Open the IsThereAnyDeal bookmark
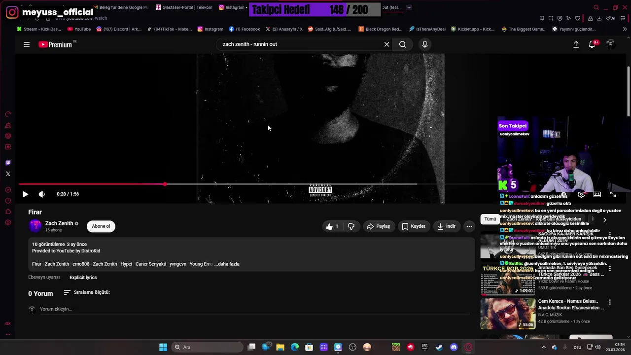Image resolution: width=631 pixels, height=355 pixels. click(x=427, y=29)
